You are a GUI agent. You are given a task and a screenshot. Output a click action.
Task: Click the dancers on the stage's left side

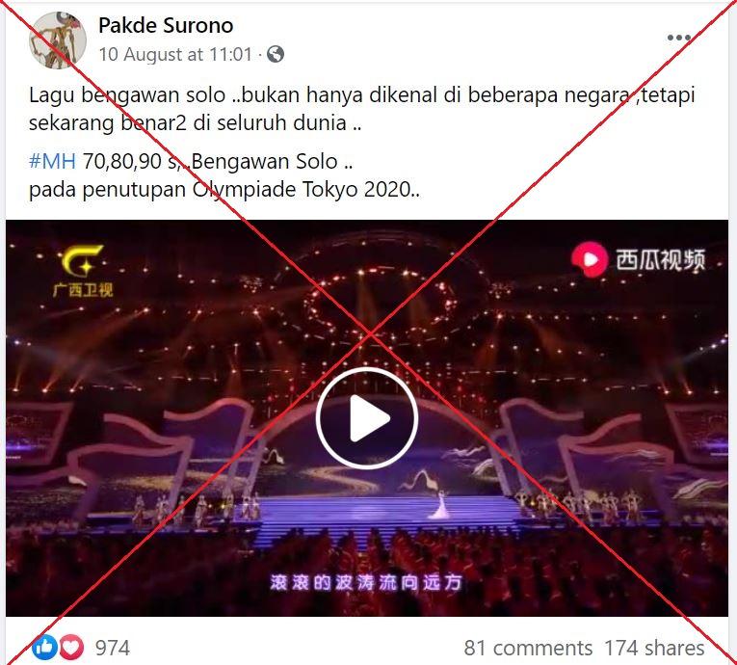pyautogui.click(x=195, y=509)
